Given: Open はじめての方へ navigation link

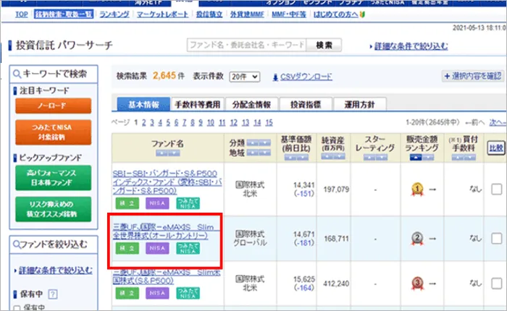Looking at the screenshot, I should (x=335, y=14).
